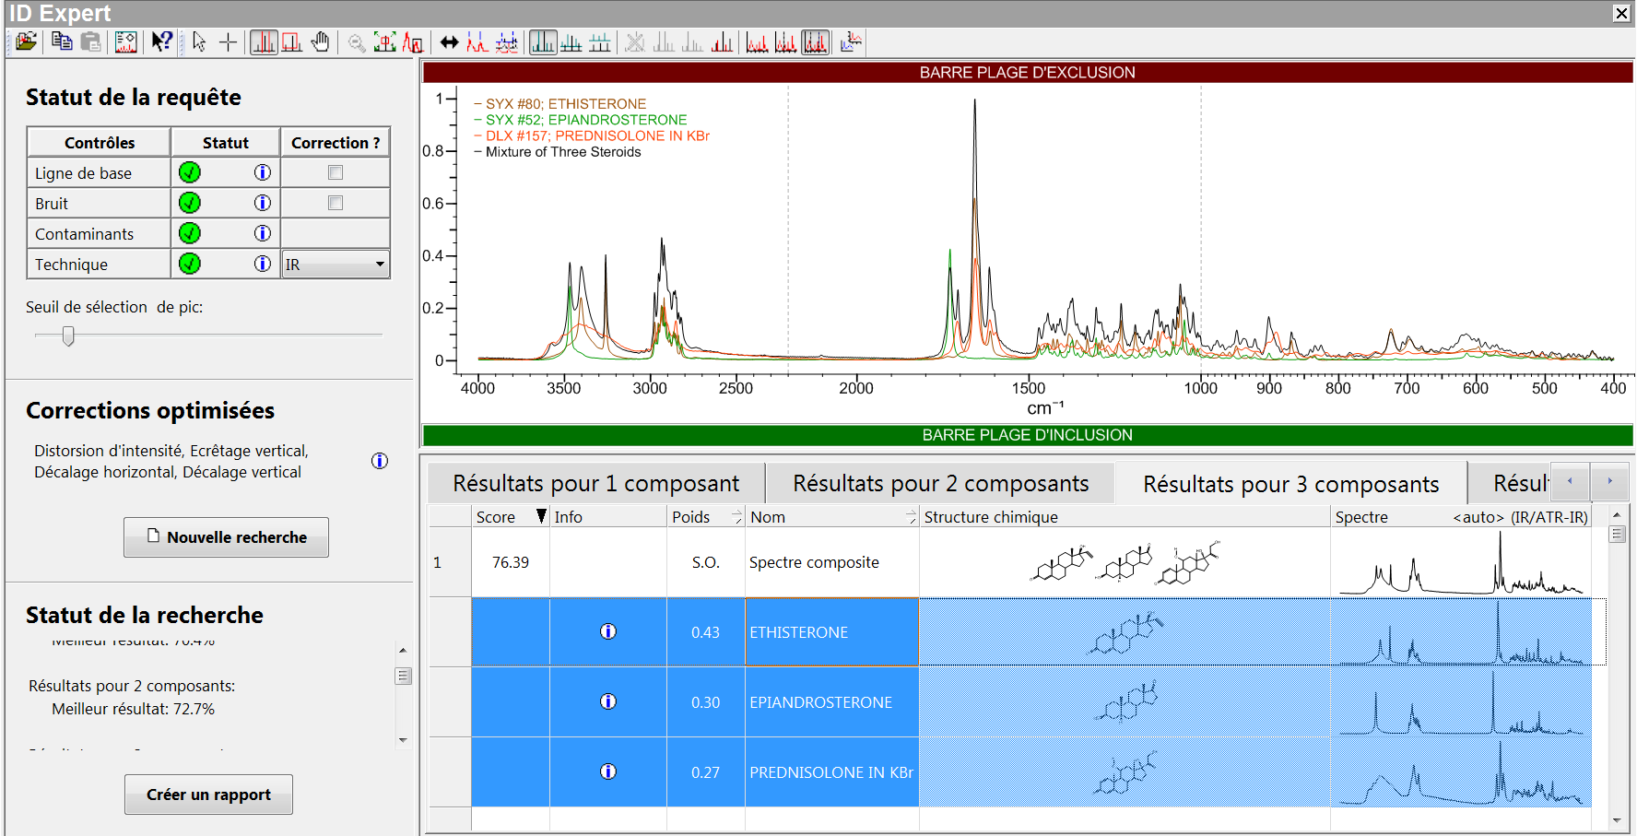
Task: Select the arrow pointer tool
Action: pos(199,42)
